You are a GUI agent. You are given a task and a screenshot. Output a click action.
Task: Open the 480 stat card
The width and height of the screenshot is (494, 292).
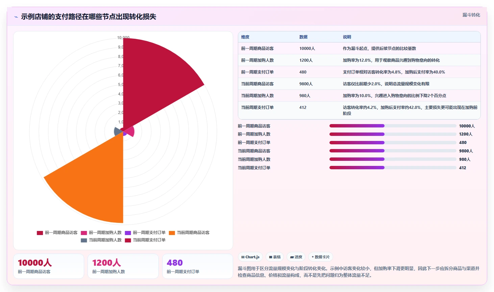198,266
